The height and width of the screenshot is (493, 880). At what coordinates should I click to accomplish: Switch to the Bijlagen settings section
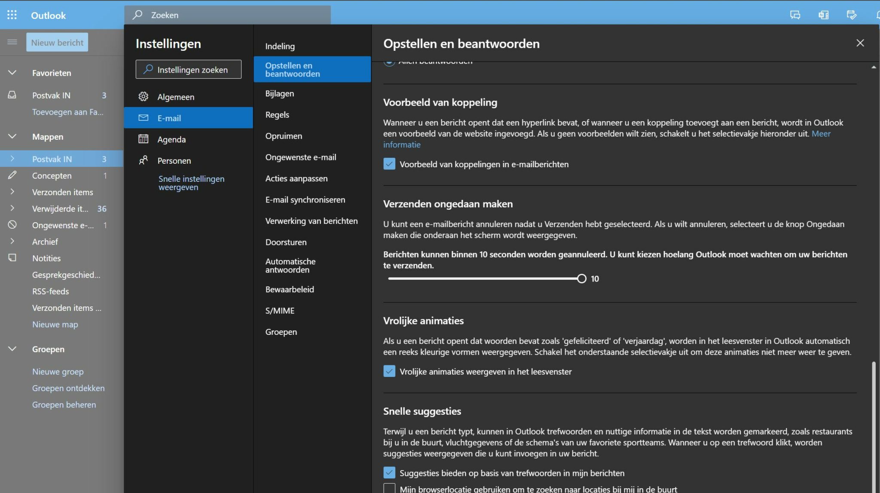point(279,93)
